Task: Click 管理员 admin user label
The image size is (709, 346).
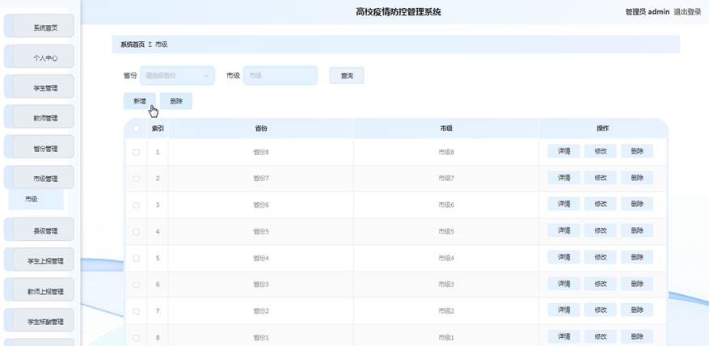Action: click(x=647, y=12)
